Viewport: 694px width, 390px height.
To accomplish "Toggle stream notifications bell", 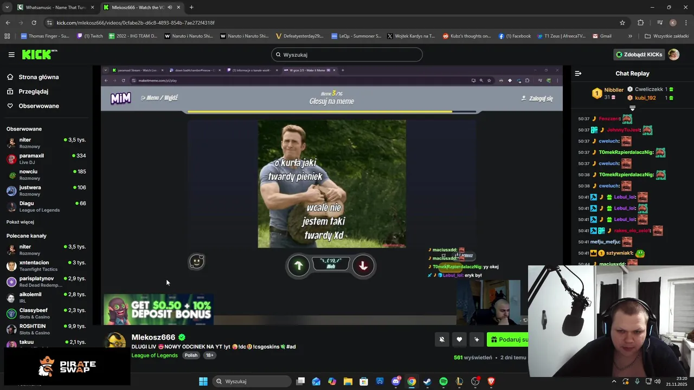I will pos(442,340).
